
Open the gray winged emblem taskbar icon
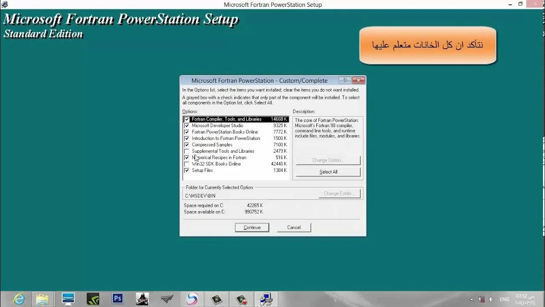[167, 299]
